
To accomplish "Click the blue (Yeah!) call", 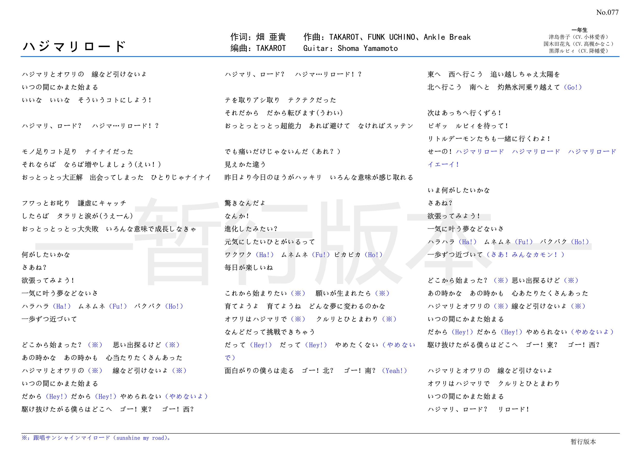I will [x=394, y=371].
